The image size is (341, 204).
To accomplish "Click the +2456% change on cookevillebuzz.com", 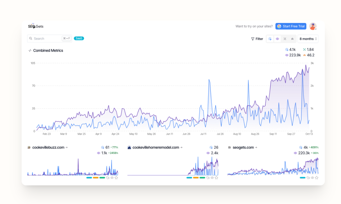I will 113,153.
